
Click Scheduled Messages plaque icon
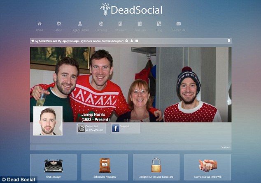point(105,165)
